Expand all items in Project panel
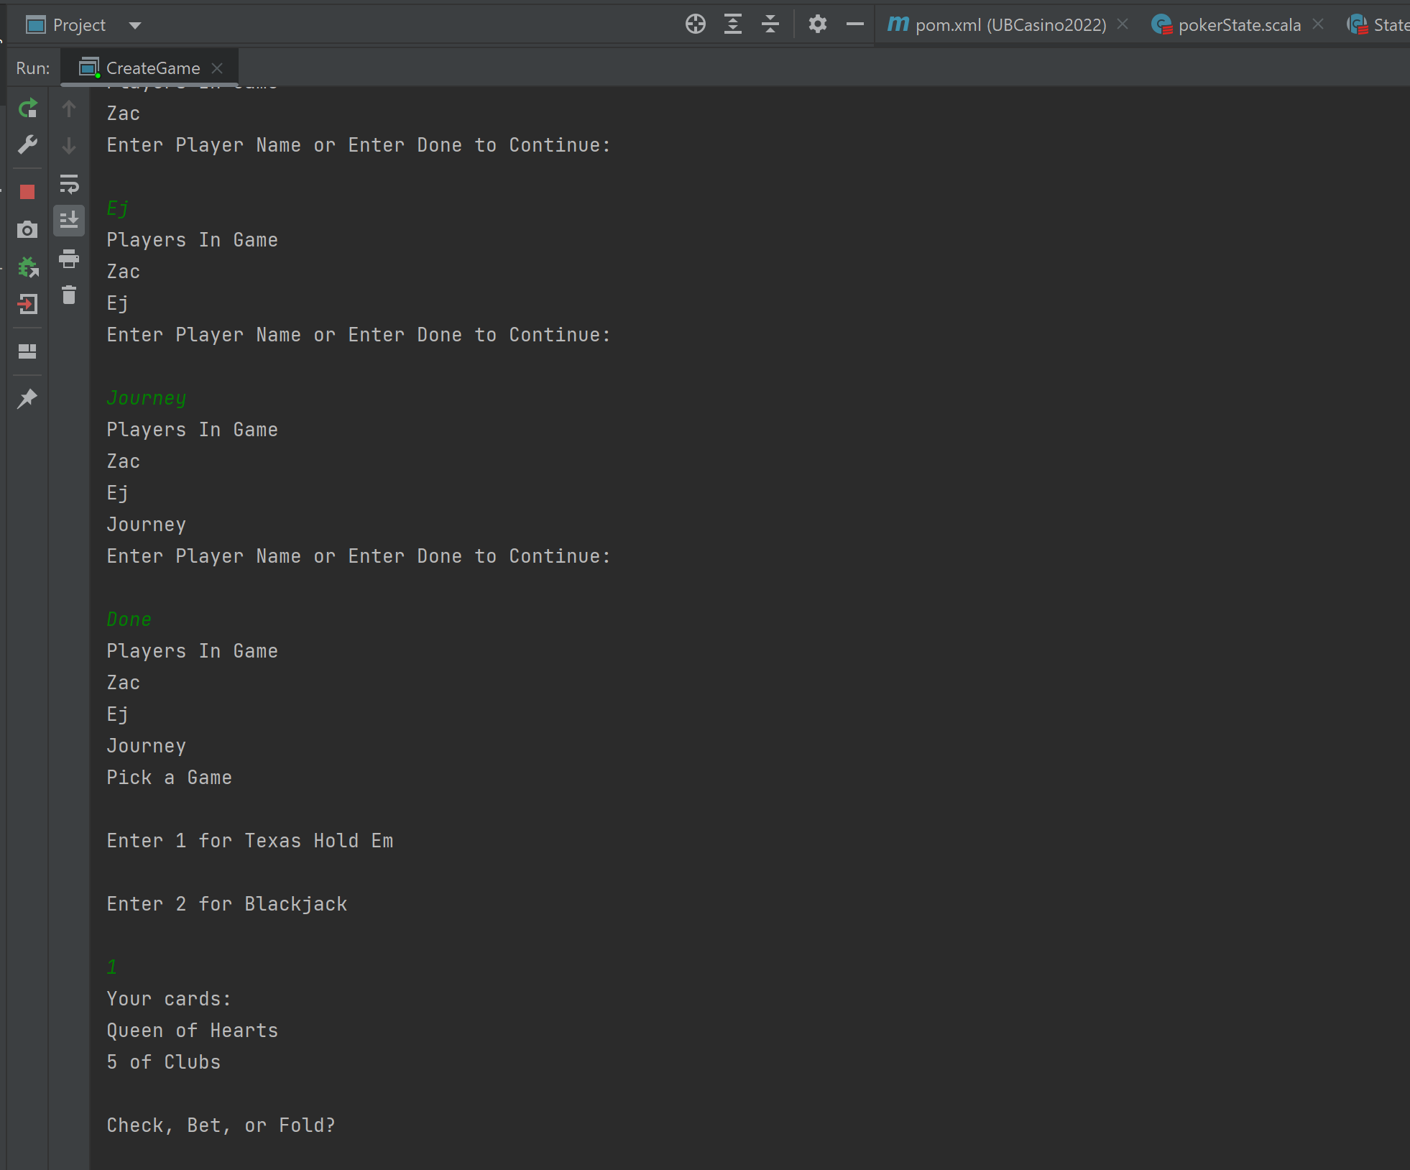The image size is (1410, 1170). (733, 24)
